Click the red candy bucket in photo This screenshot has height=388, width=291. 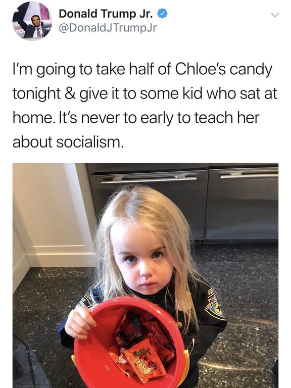[x=130, y=345]
